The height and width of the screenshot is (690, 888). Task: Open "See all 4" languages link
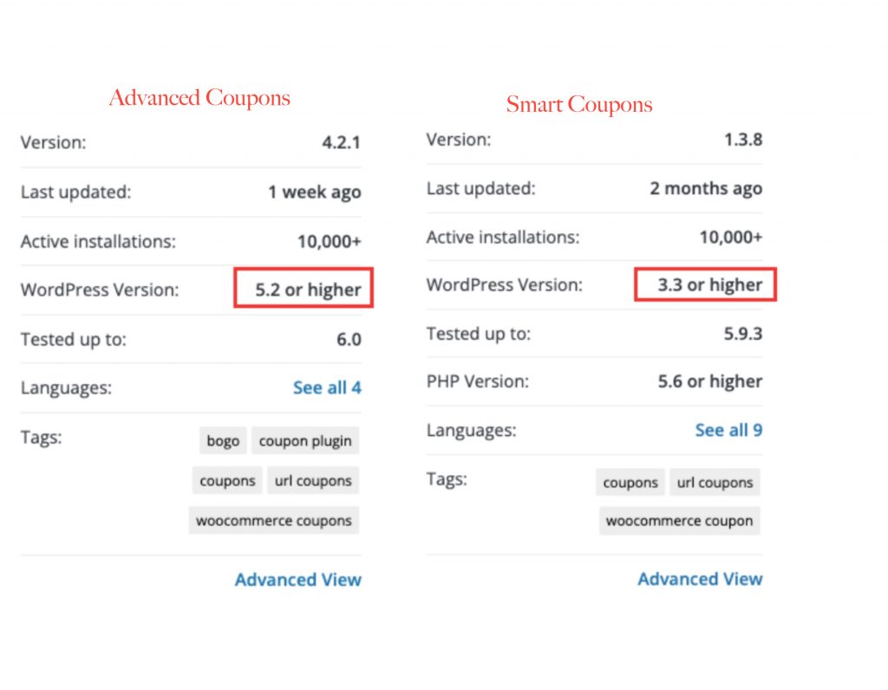tap(327, 387)
